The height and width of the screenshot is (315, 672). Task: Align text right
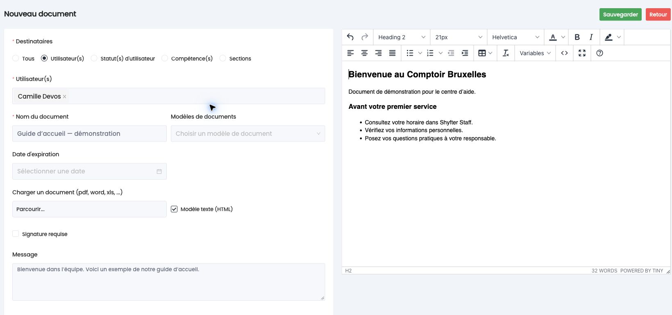[x=378, y=53]
